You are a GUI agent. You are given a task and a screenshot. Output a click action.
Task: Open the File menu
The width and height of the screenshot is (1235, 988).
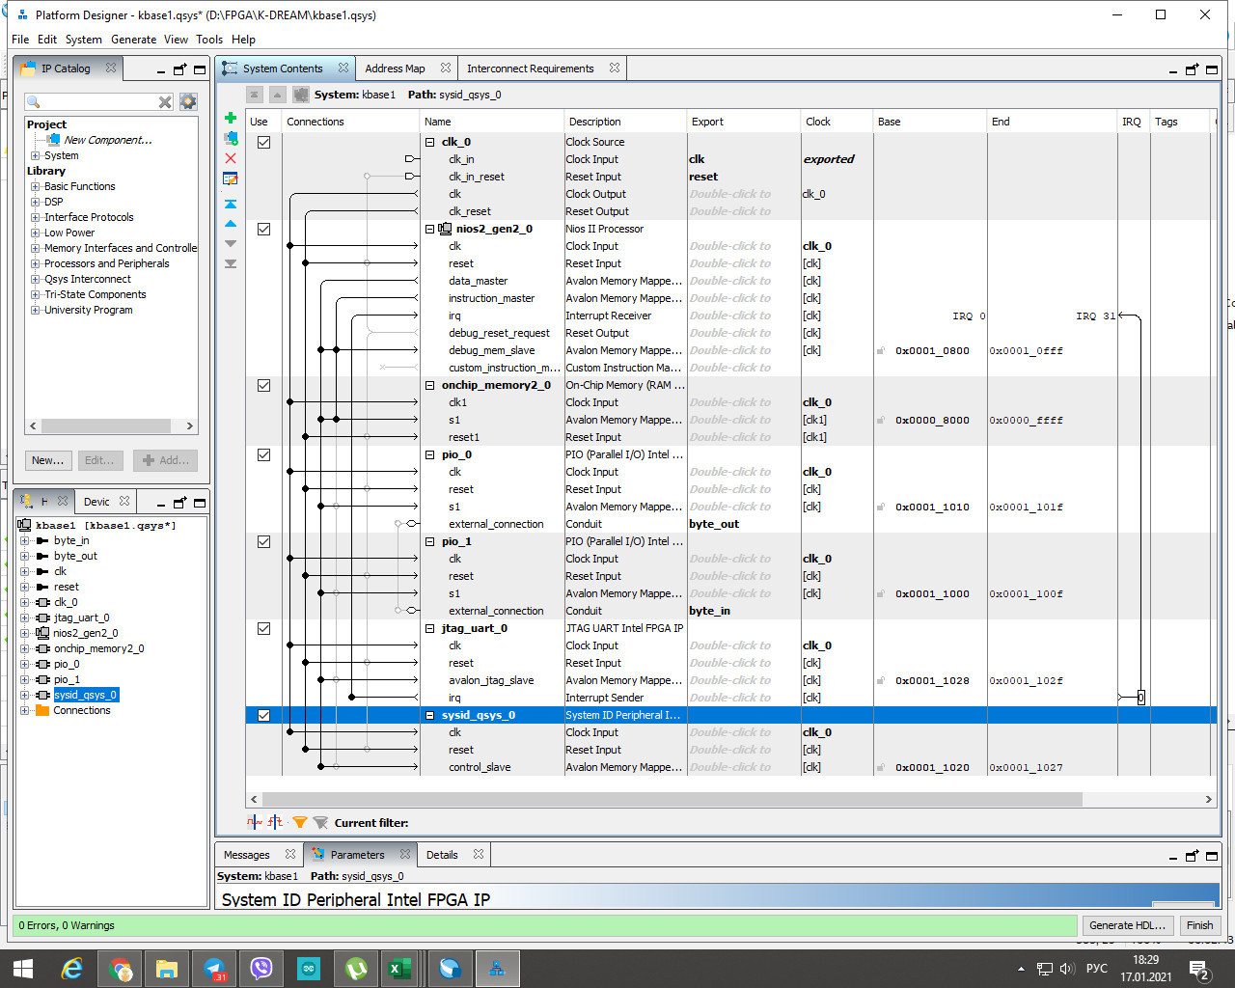pos(20,40)
